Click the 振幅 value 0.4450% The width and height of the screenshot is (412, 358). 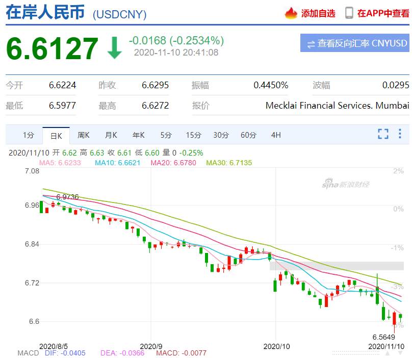(271, 85)
